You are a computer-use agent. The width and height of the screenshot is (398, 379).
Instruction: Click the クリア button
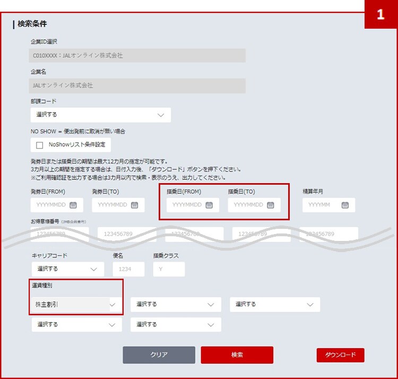click(159, 355)
